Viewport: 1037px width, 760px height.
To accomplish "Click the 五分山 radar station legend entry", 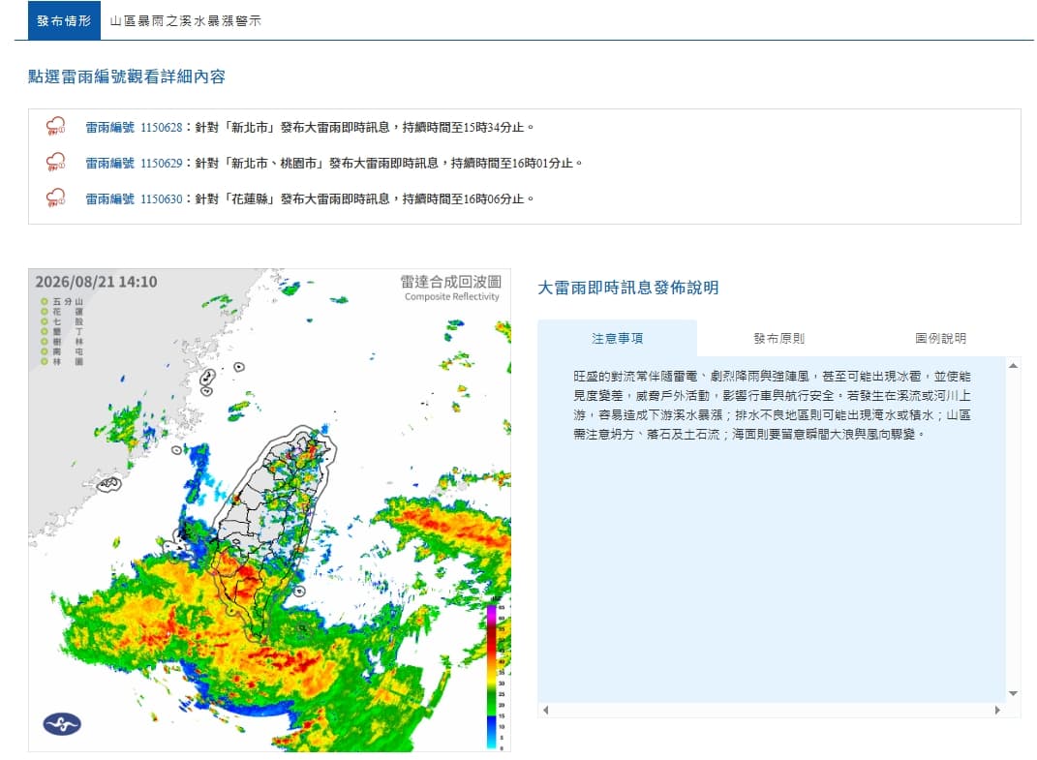I will click(x=62, y=302).
